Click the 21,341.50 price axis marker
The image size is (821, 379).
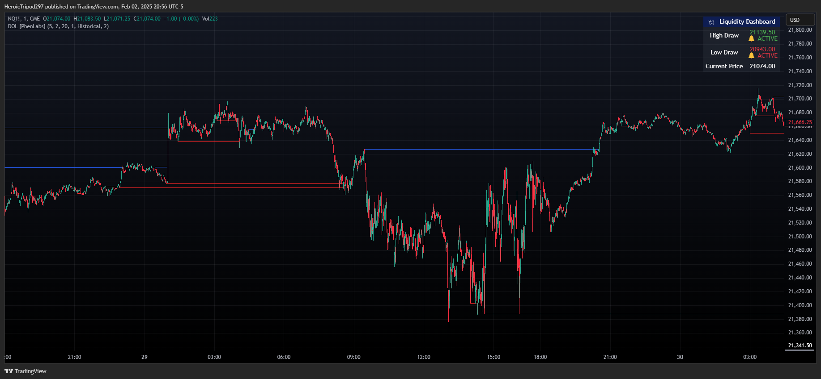coord(800,346)
